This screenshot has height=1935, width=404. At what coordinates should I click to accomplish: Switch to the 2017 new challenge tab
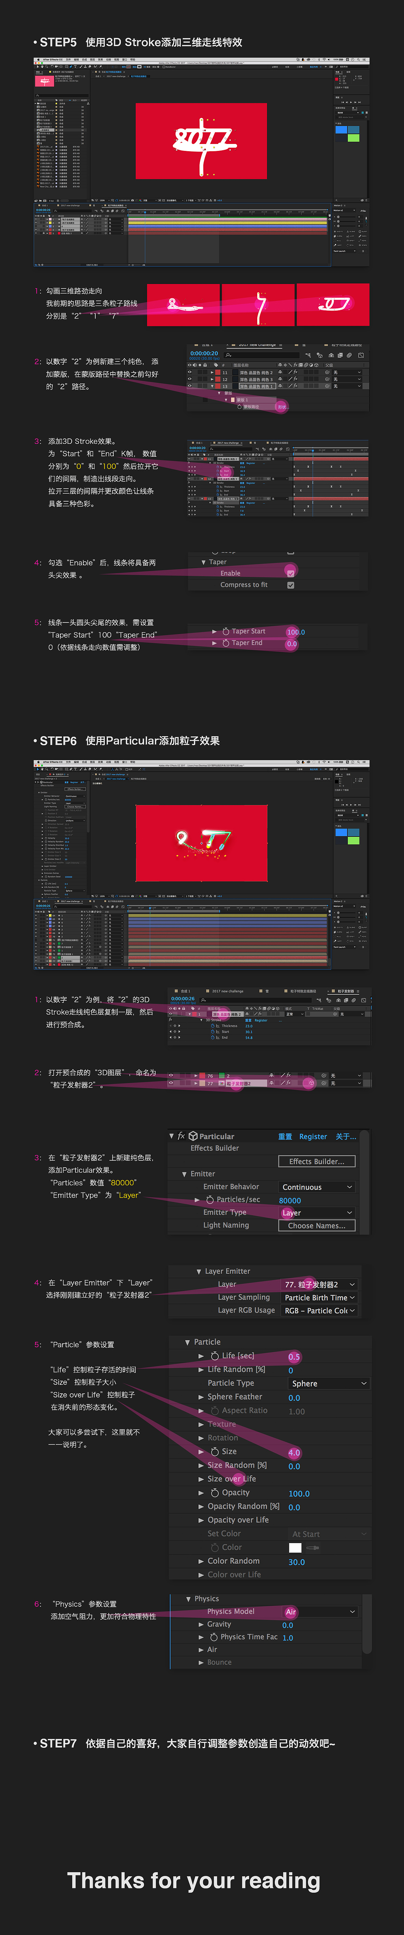258,345
